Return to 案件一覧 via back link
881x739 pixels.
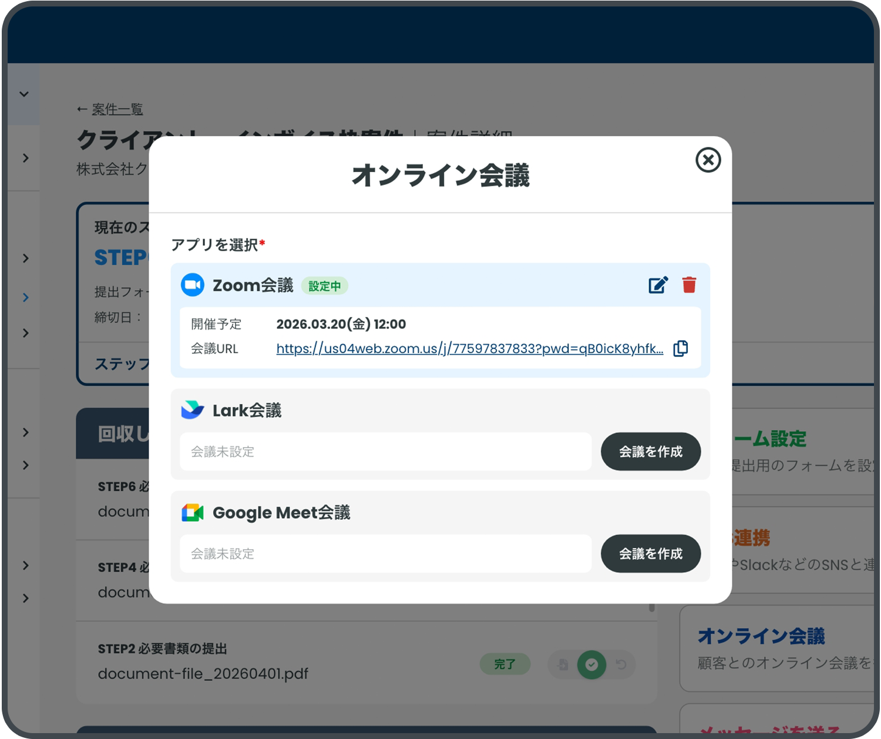tap(110, 109)
